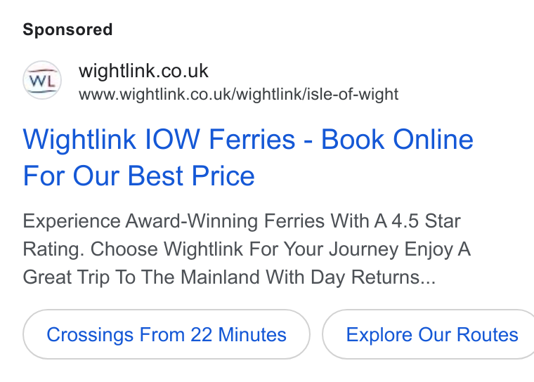
Task: Click the For Our Best Price headline line
Action: point(138,176)
